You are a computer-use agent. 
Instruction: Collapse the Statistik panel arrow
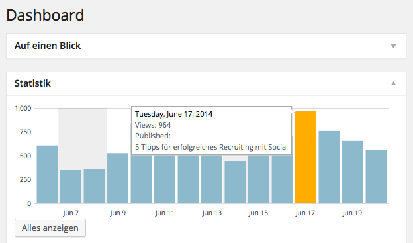tap(393, 83)
